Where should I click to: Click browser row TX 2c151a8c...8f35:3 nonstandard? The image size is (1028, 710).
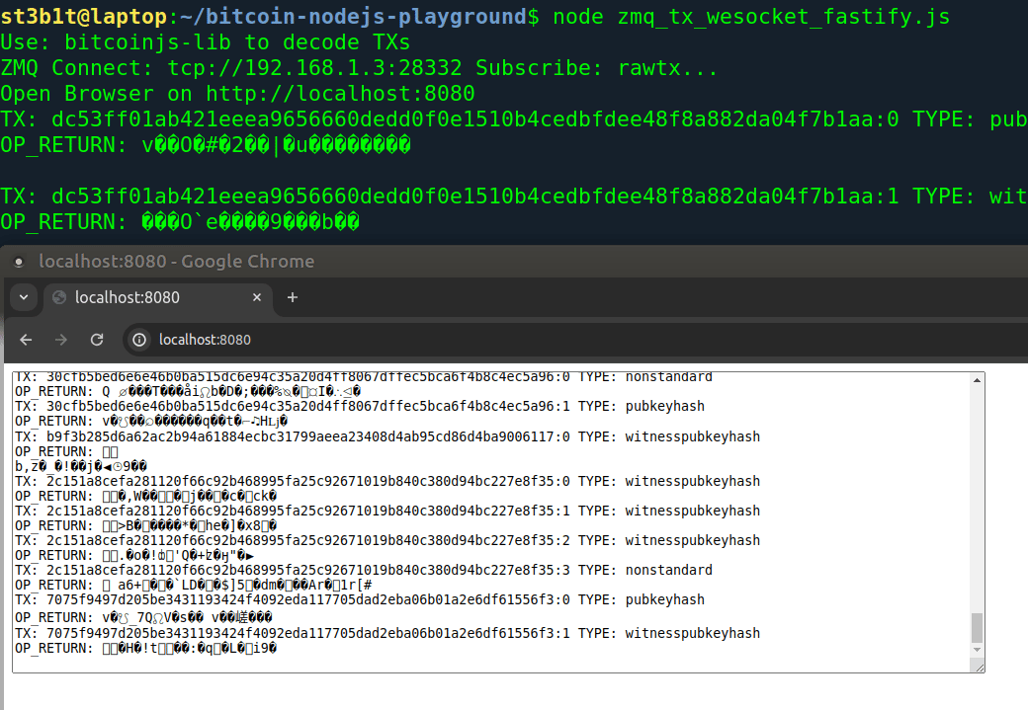(x=363, y=570)
